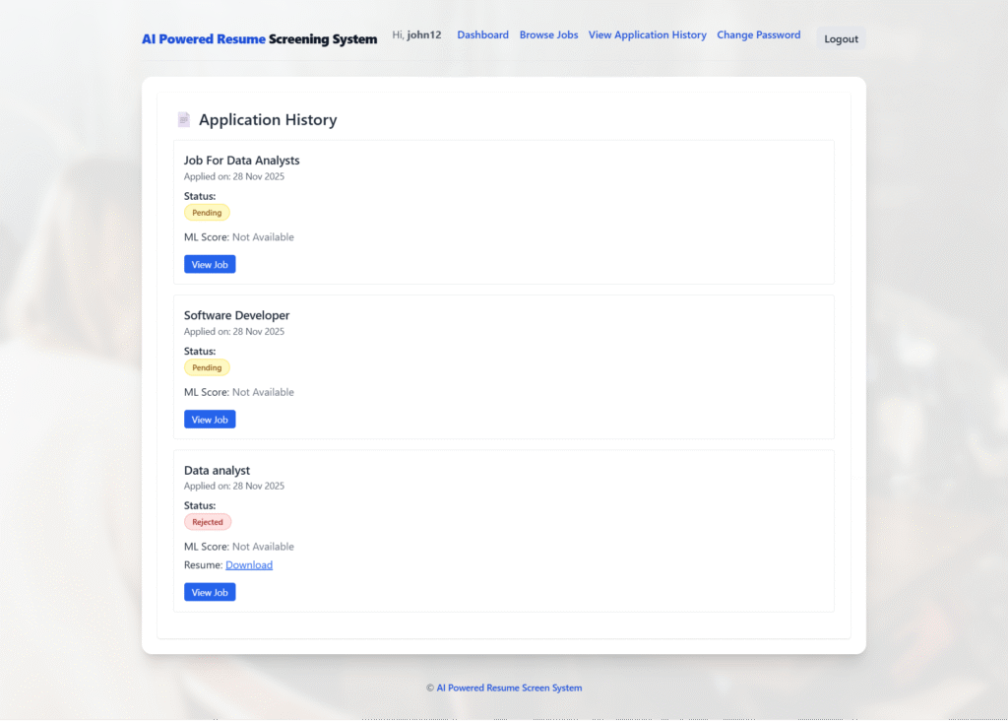This screenshot has width=1008, height=721.
Task: Click the Logout button
Action: [x=840, y=38]
